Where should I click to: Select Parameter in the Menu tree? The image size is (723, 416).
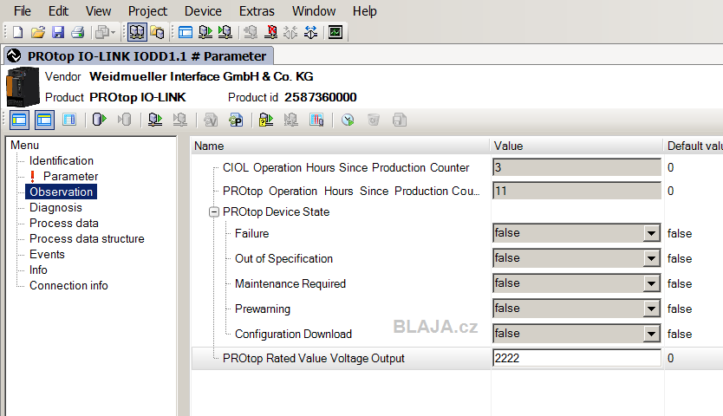(x=70, y=176)
